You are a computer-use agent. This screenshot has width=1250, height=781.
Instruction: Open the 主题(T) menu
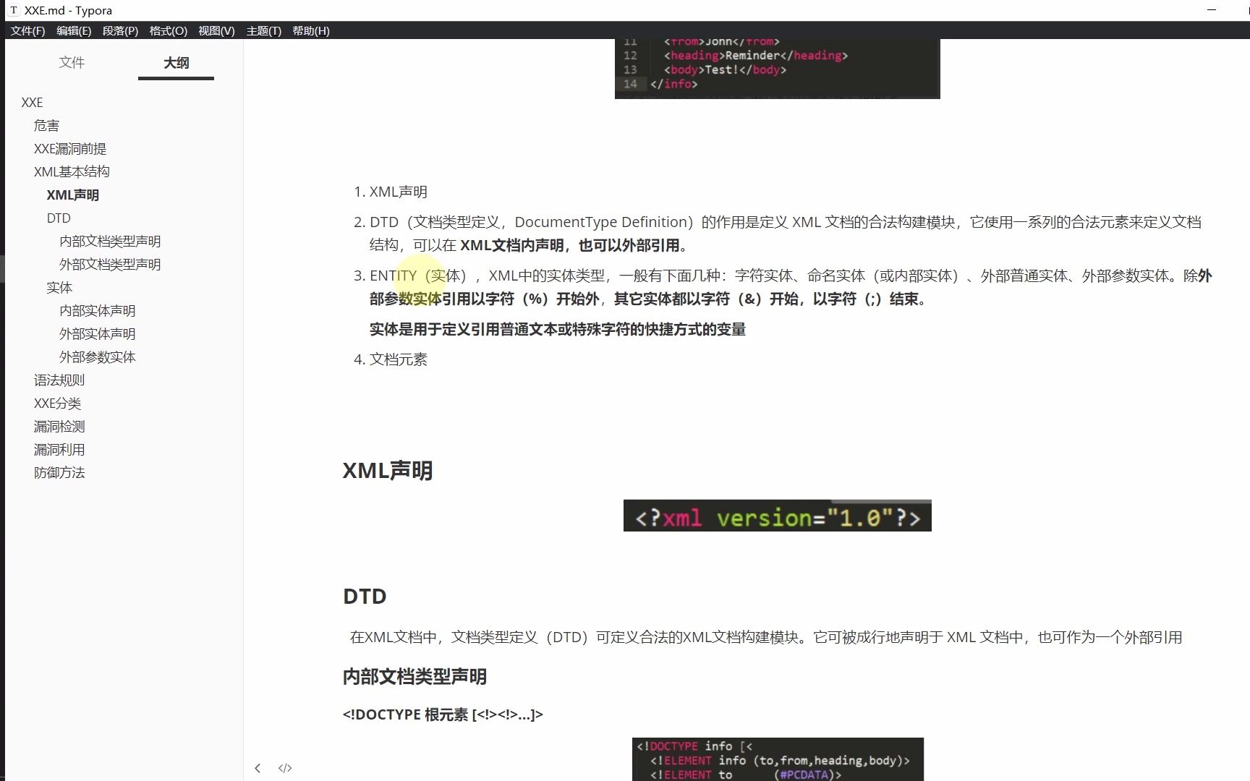[263, 30]
